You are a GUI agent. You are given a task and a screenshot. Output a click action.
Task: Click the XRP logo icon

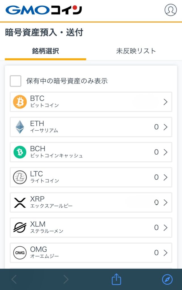20,202
